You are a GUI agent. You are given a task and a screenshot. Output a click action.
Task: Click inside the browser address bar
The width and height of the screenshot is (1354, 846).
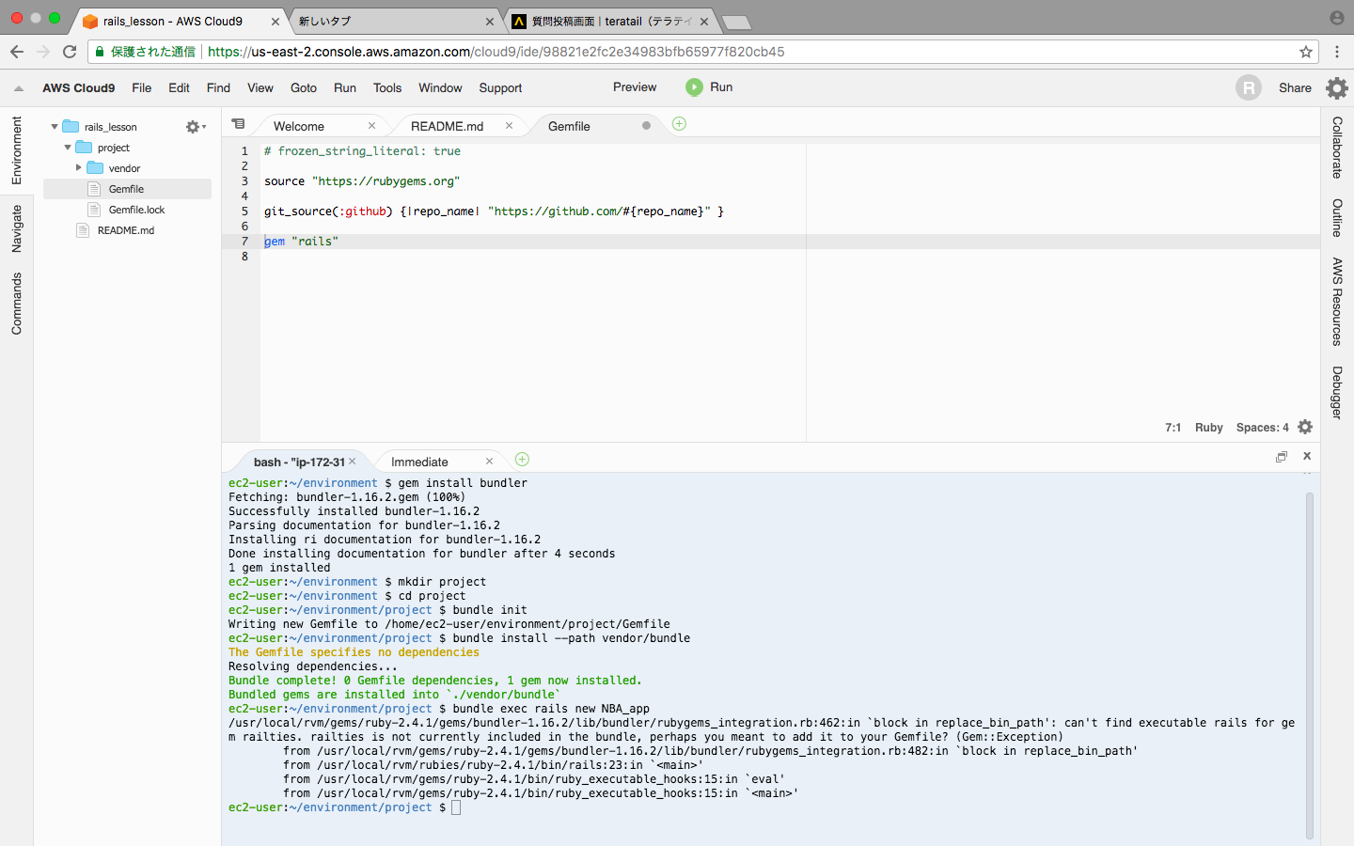point(658,52)
